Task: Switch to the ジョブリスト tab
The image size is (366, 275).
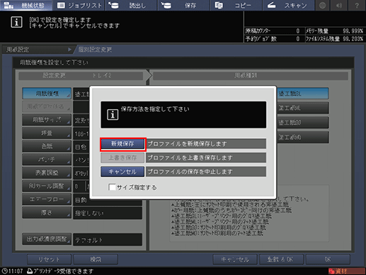Action: pyautogui.click(x=79, y=5)
